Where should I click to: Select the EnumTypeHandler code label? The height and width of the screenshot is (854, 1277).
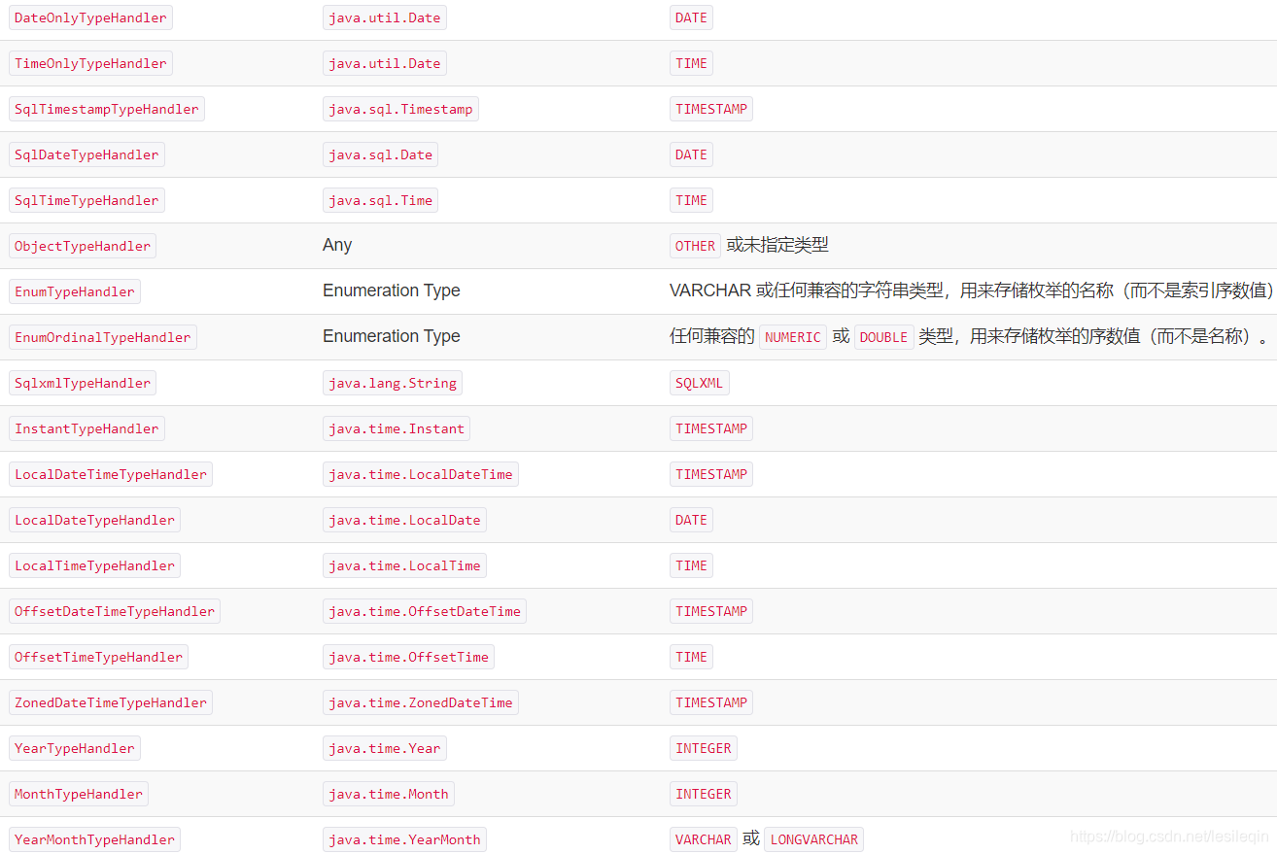(x=75, y=291)
